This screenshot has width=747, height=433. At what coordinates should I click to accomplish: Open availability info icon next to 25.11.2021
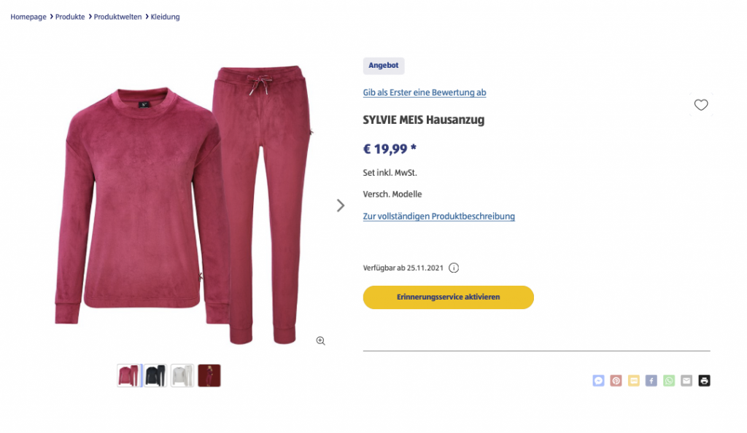point(454,268)
